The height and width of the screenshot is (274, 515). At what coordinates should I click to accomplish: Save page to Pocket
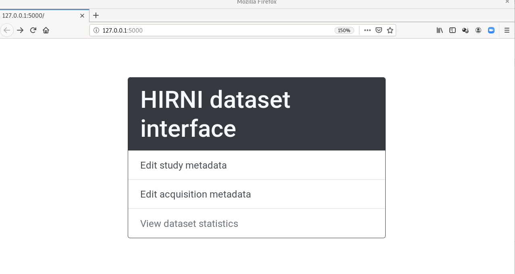point(379,30)
